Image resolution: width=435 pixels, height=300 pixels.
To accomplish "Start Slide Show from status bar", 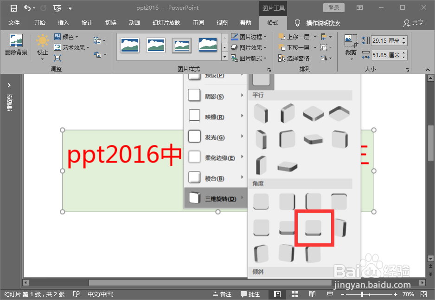I will [x=330, y=294].
